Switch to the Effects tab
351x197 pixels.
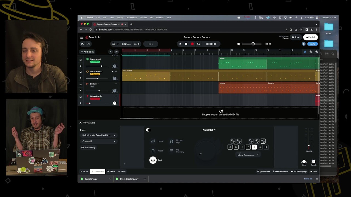(x=111, y=172)
